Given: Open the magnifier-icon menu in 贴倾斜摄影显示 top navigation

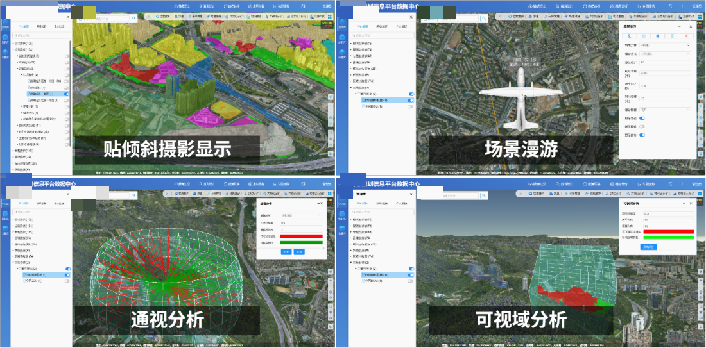Looking at the screenshot, I should pos(208,7).
